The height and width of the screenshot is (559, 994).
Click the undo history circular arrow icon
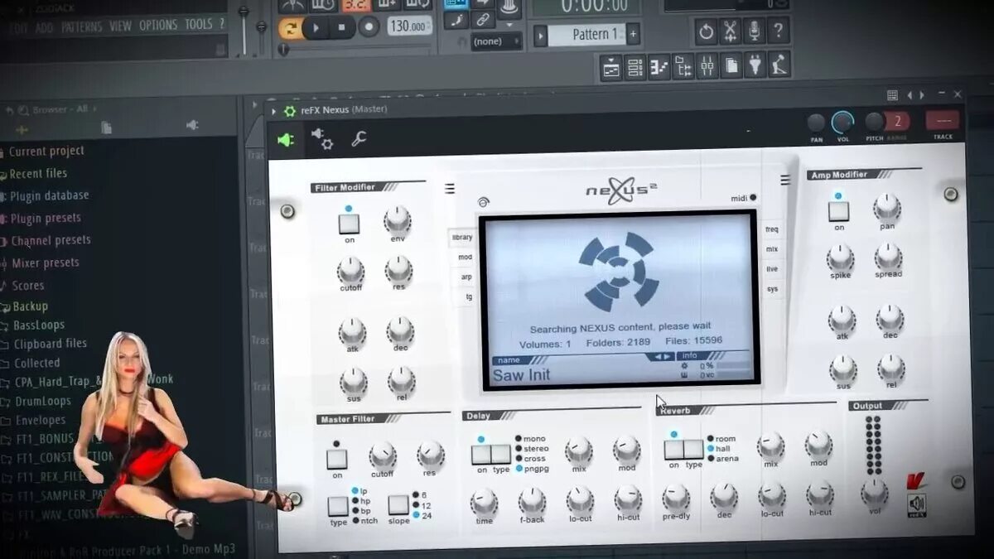[706, 32]
